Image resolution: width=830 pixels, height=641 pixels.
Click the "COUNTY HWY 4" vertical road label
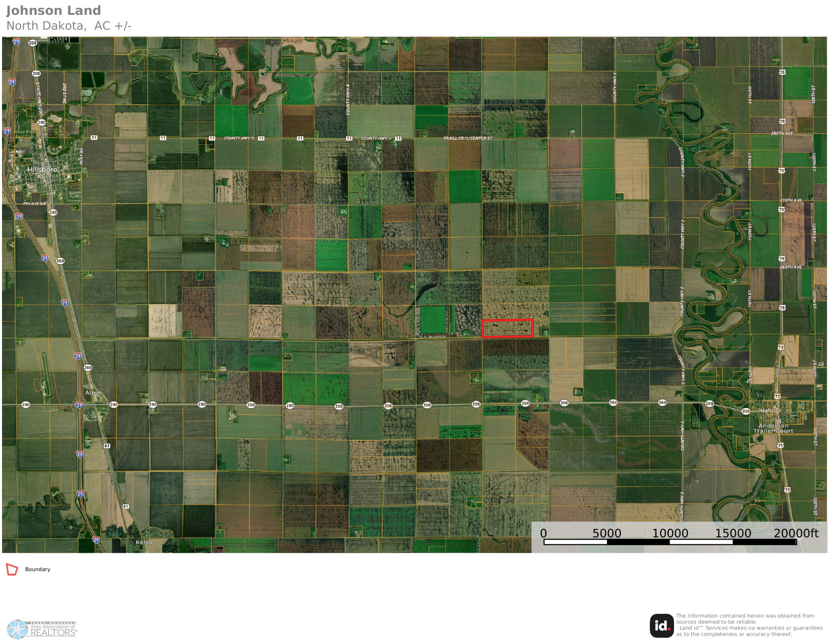tap(348, 100)
